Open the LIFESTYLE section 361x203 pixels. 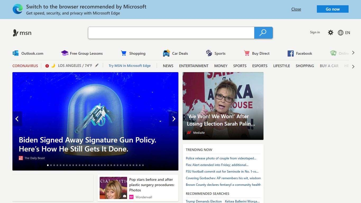[281, 66]
